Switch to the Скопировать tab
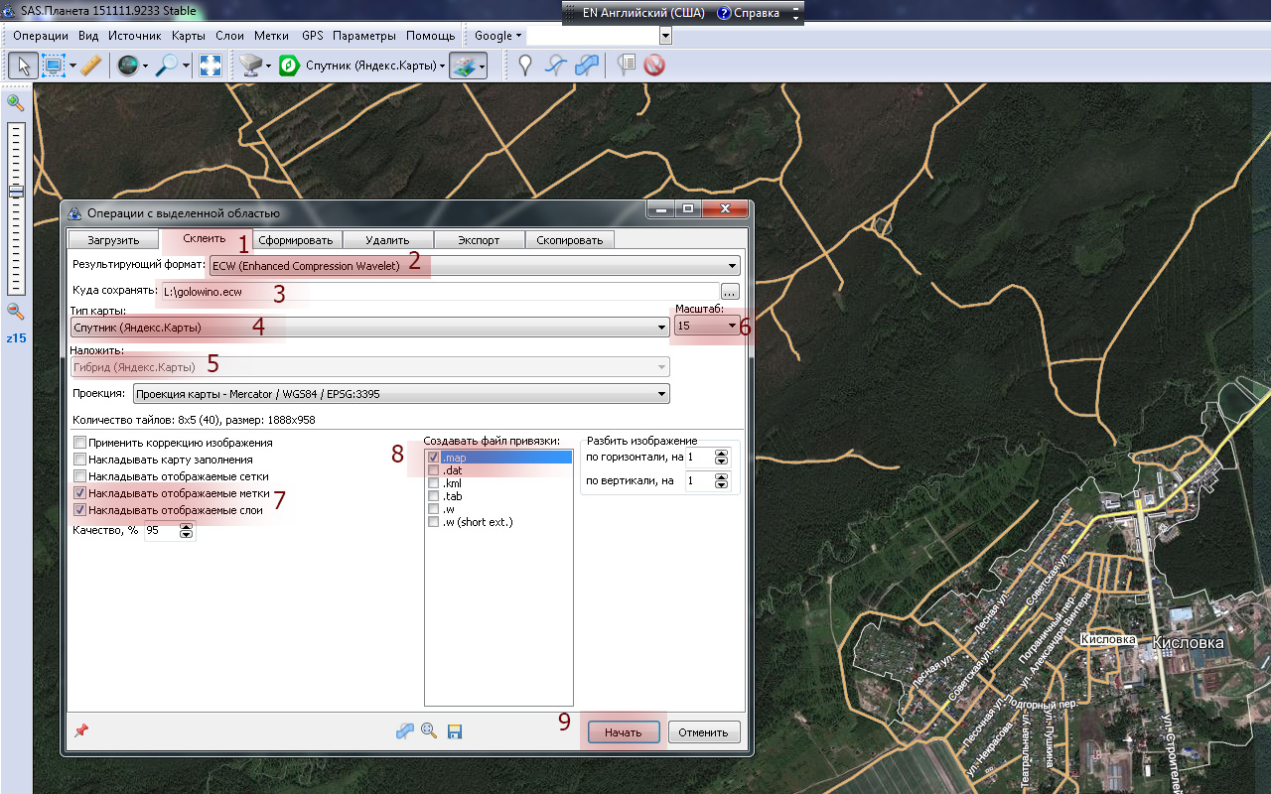Screen dimensions: 1271x794 click(x=569, y=240)
